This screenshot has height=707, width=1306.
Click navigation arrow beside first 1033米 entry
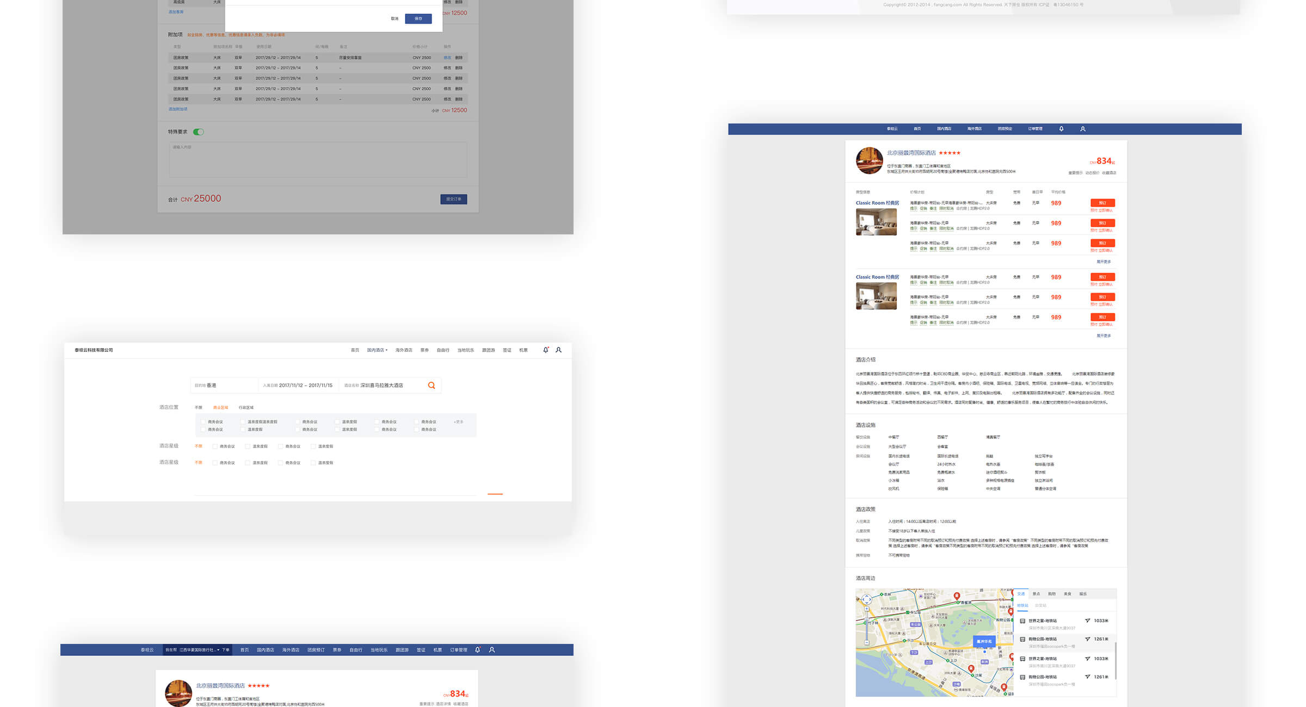1087,621
